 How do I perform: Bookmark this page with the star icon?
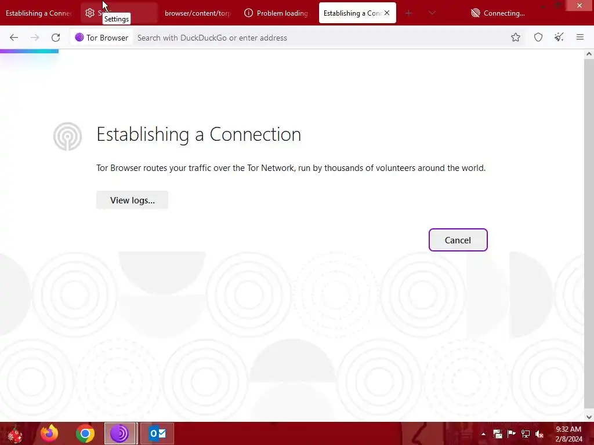(515, 38)
